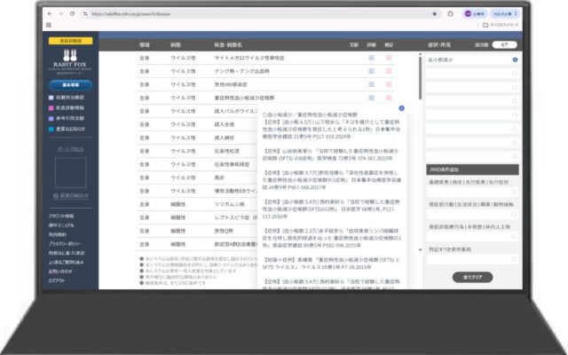
Task: Close the literature popup with blue X
Action: coord(401,108)
